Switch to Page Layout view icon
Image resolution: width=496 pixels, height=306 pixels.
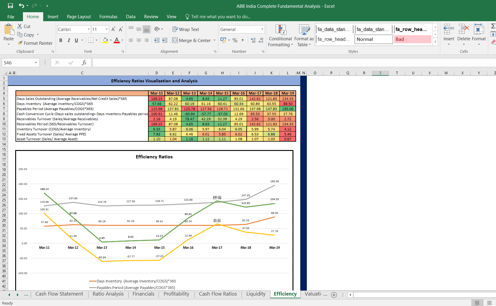point(489,303)
